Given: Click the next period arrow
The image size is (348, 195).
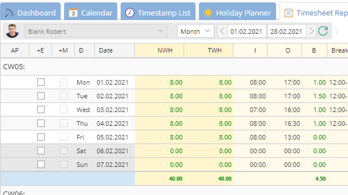Looking at the screenshot, I should (x=311, y=31).
